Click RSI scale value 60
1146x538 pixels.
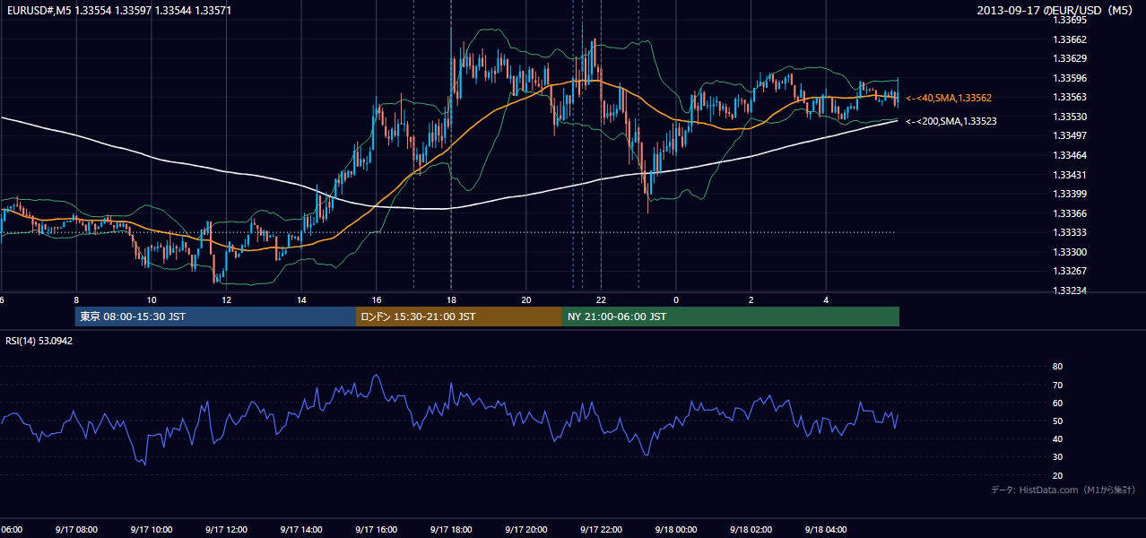tap(1057, 403)
